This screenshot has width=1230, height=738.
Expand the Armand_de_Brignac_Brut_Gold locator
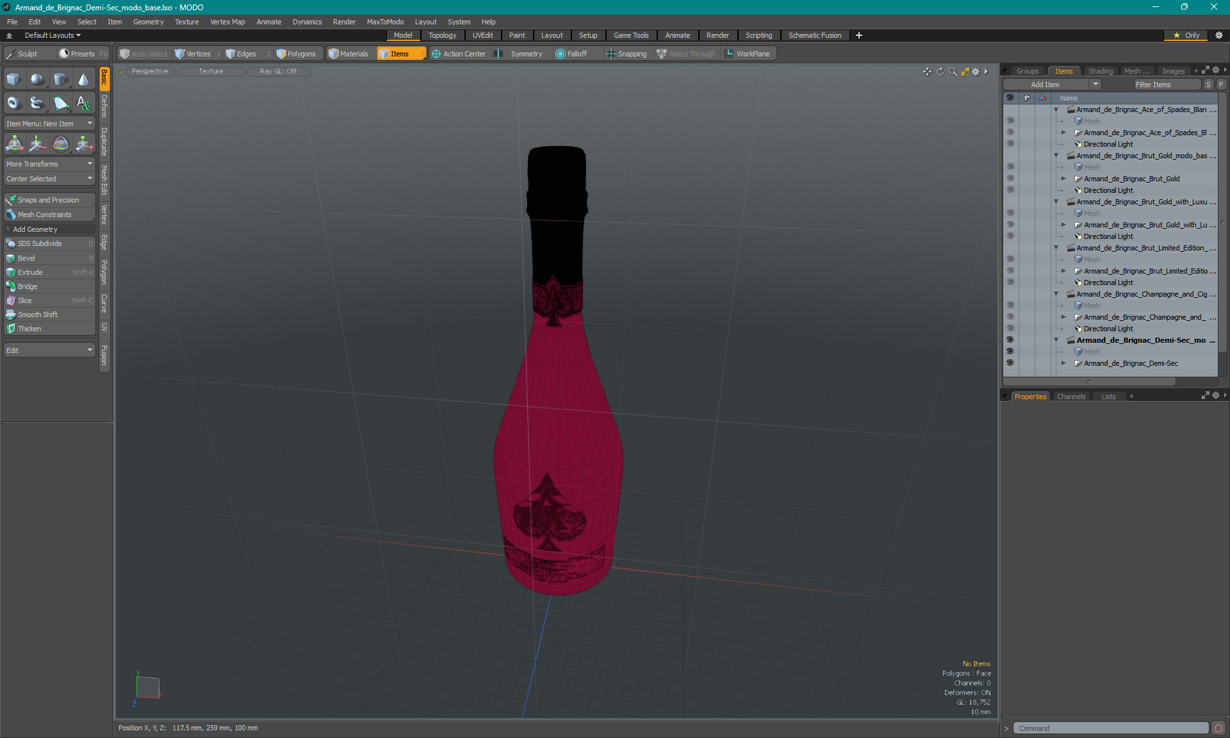coord(1063,179)
